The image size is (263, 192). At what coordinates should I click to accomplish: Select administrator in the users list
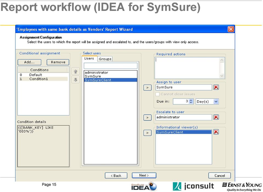(111, 72)
